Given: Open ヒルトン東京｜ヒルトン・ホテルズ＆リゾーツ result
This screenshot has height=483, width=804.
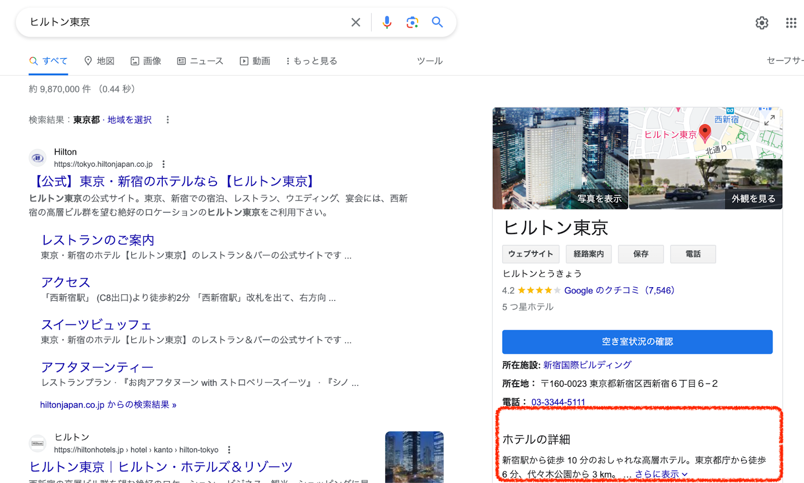Looking at the screenshot, I should pyautogui.click(x=161, y=466).
